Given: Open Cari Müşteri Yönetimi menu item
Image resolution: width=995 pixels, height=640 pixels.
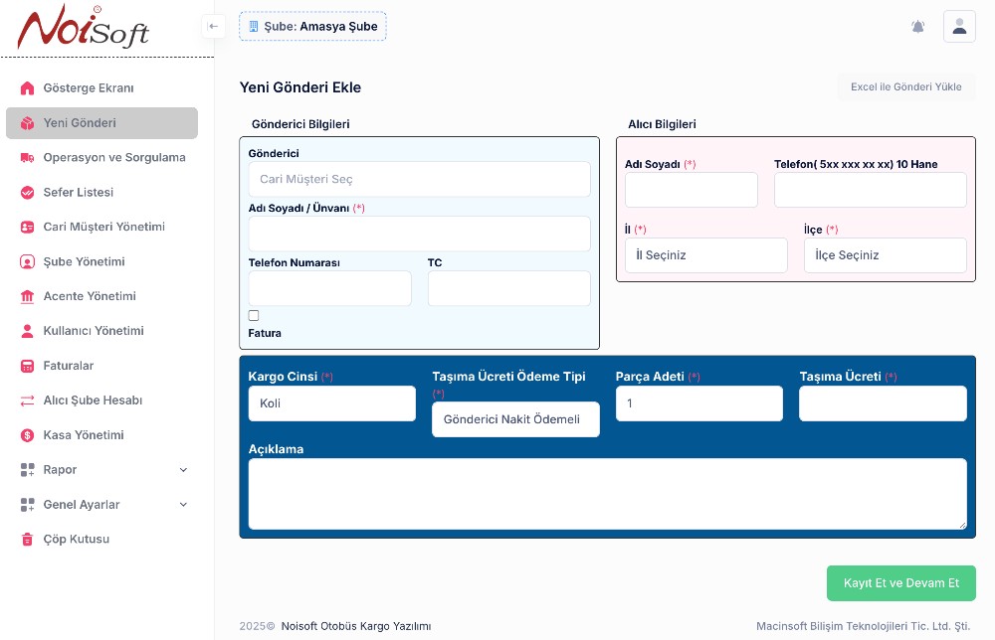Looking at the screenshot, I should click(103, 227).
